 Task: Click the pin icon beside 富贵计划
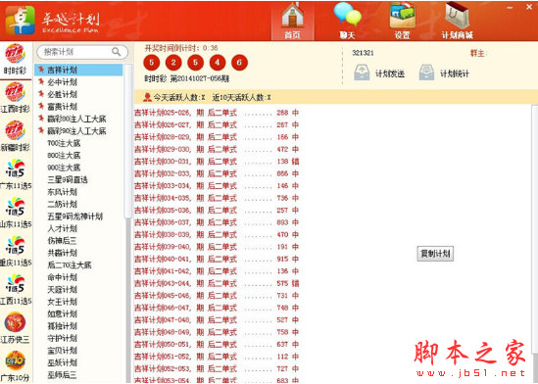pyautogui.click(x=41, y=106)
